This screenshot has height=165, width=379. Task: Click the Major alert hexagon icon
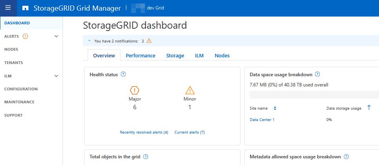click(135, 90)
